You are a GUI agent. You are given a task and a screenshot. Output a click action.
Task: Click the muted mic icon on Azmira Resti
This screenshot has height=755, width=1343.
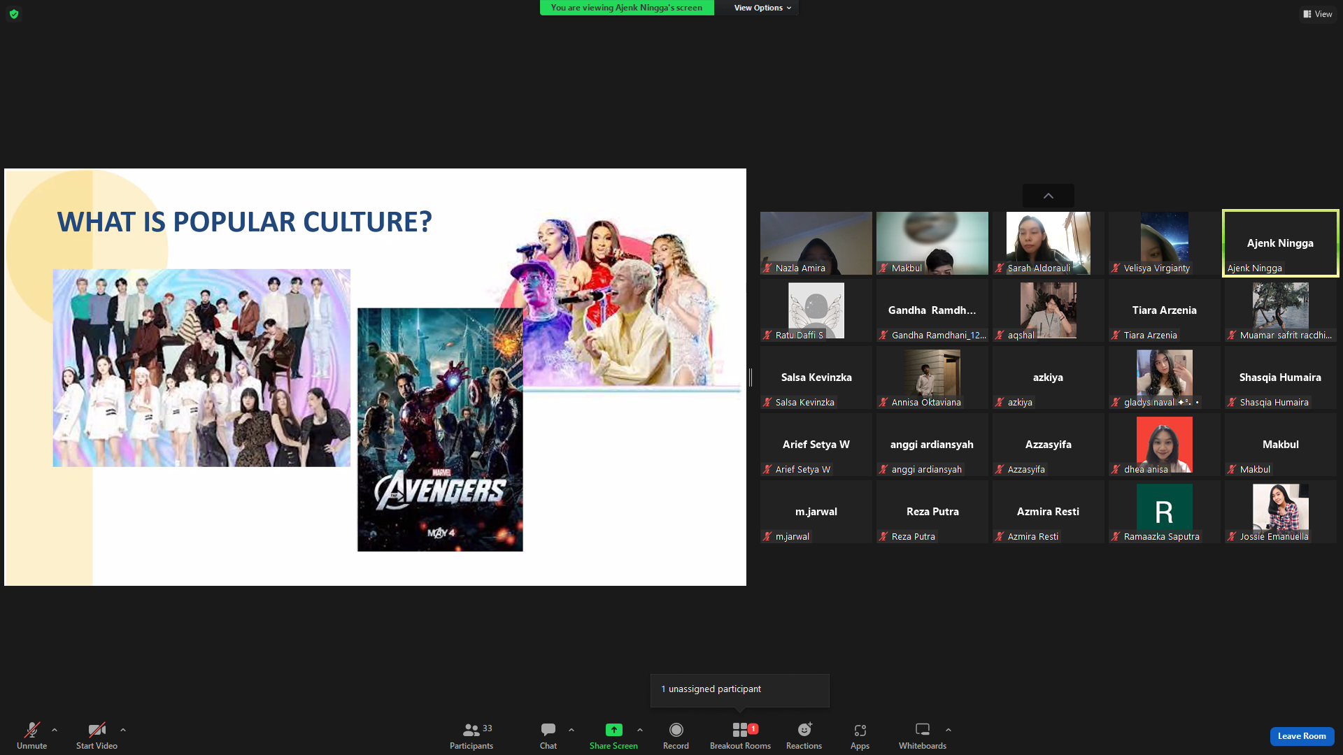click(1000, 537)
